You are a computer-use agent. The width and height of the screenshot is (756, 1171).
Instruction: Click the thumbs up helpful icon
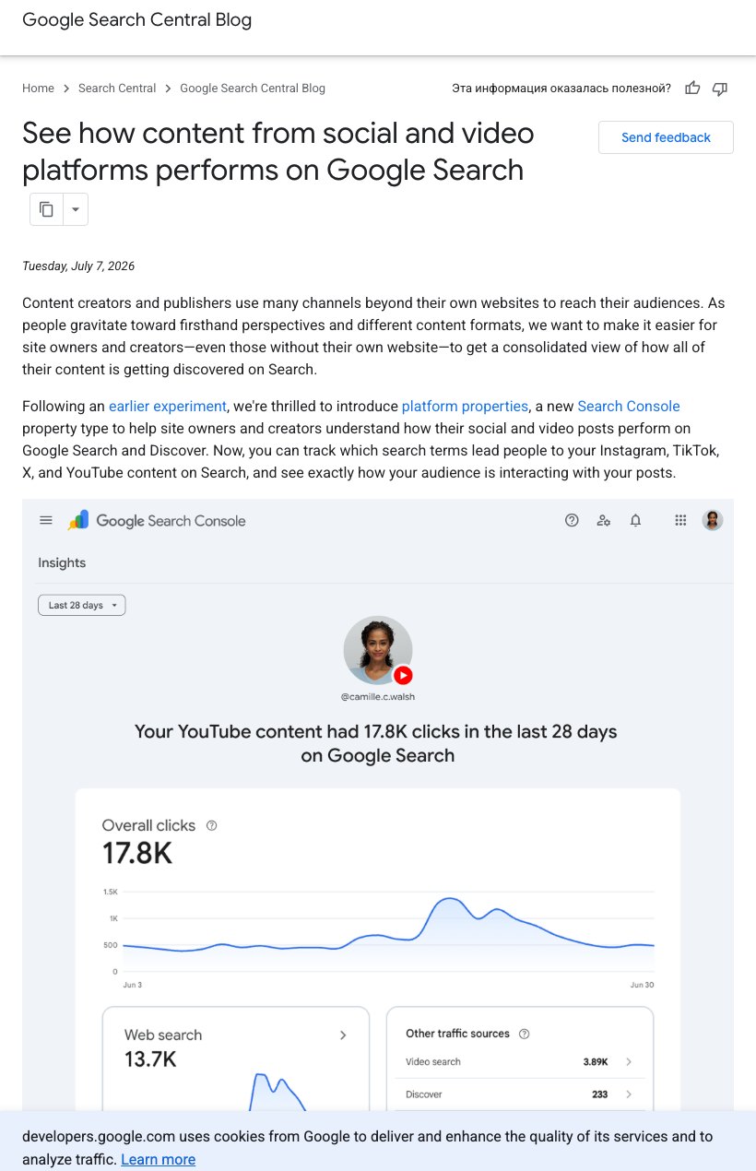tap(692, 89)
